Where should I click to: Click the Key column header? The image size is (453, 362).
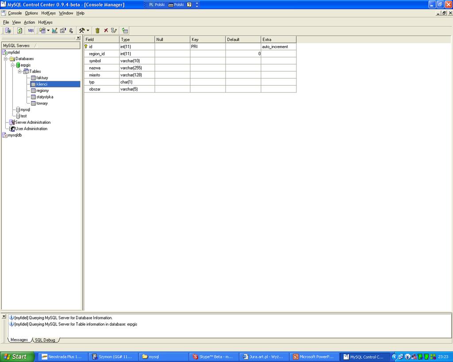pos(208,39)
